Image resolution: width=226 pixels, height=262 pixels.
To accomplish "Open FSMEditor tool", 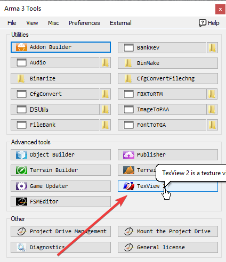I will point(61,201).
